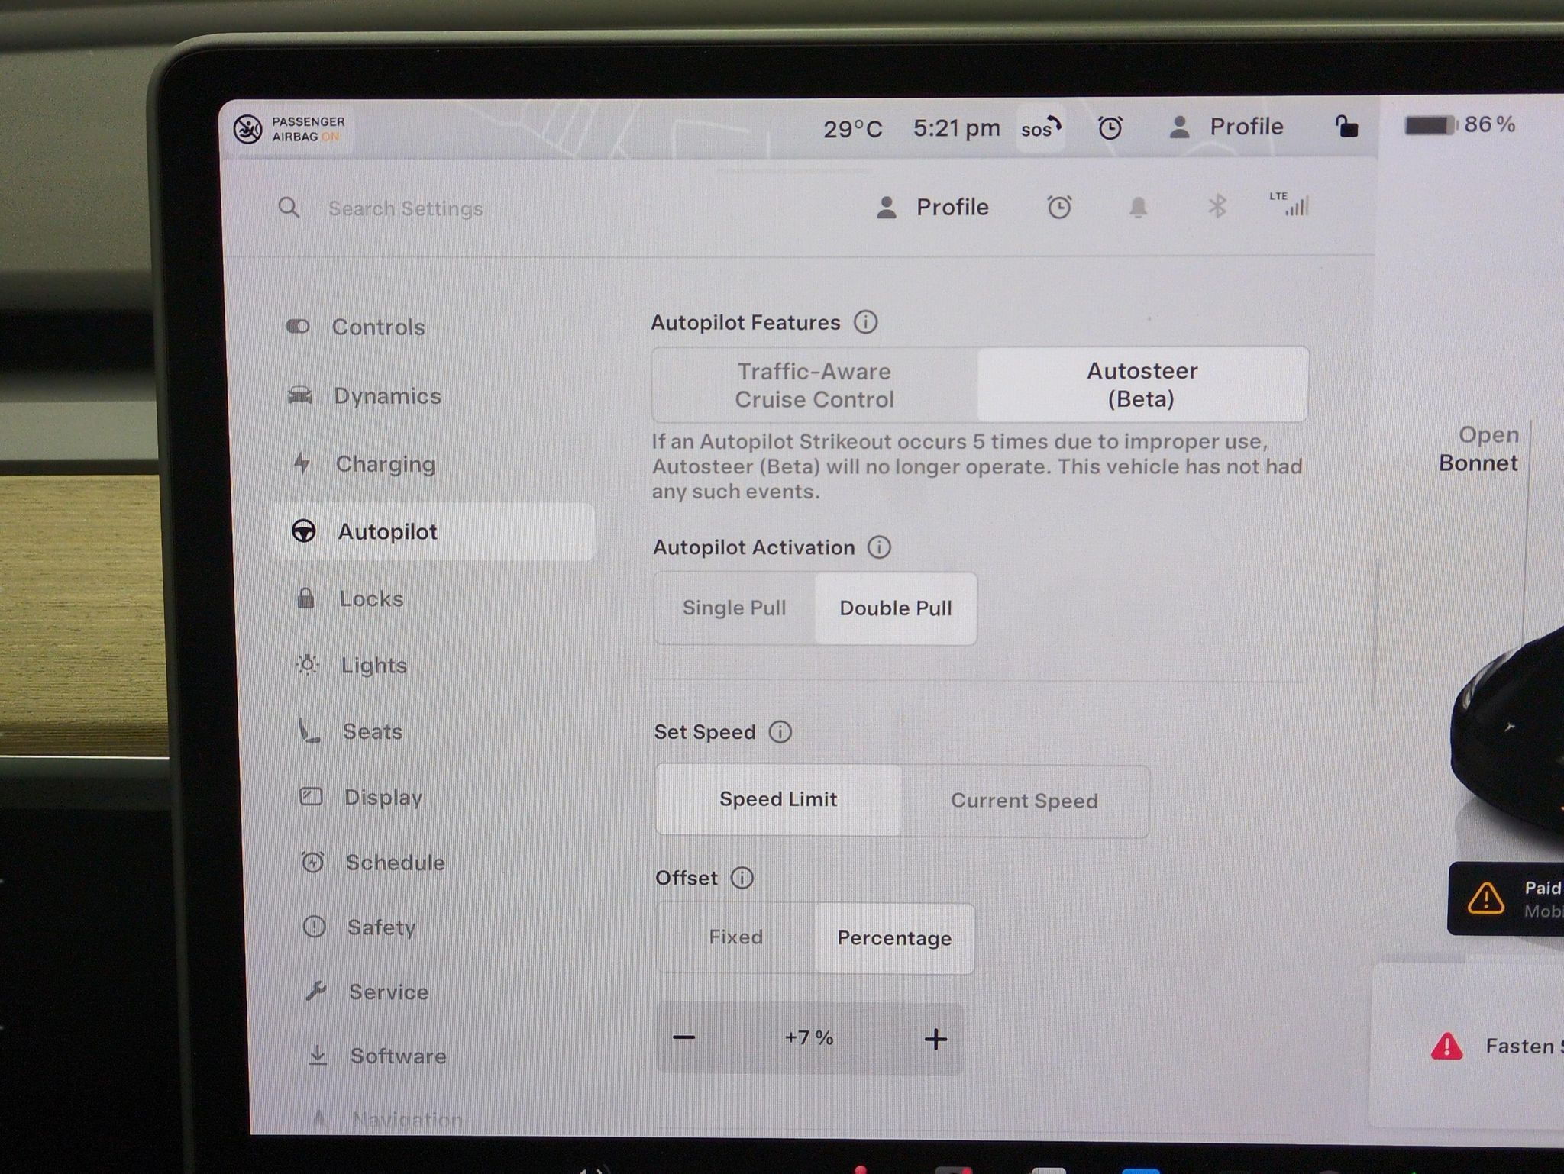Choose Single Pull activation
1564x1174 pixels.
pos(735,608)
